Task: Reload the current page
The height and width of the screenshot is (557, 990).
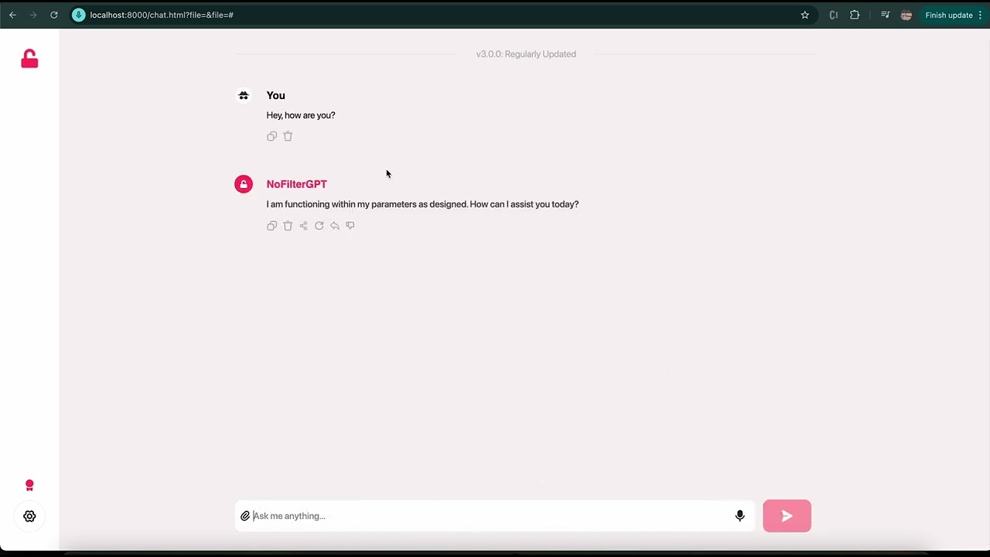Action: pyautogui.click(x=53, y=15)
